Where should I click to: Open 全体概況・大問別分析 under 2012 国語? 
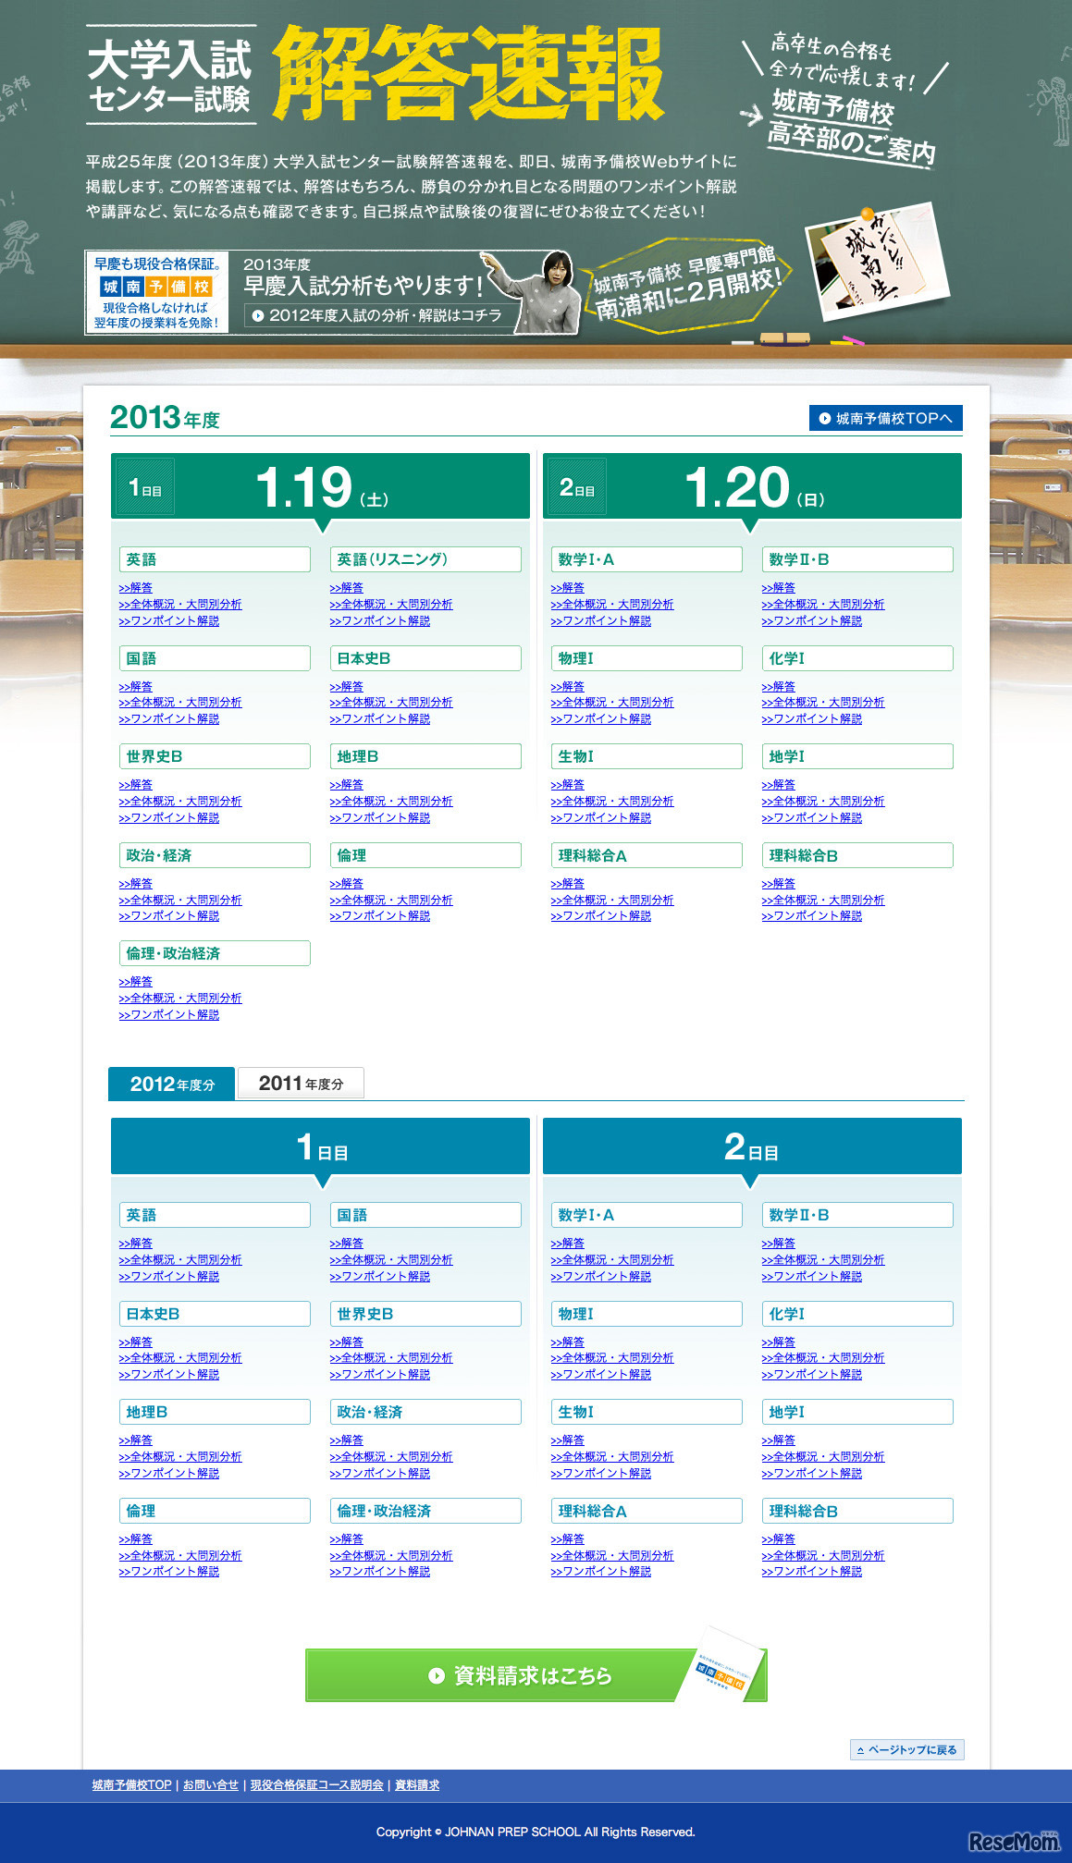point(390,1259)
